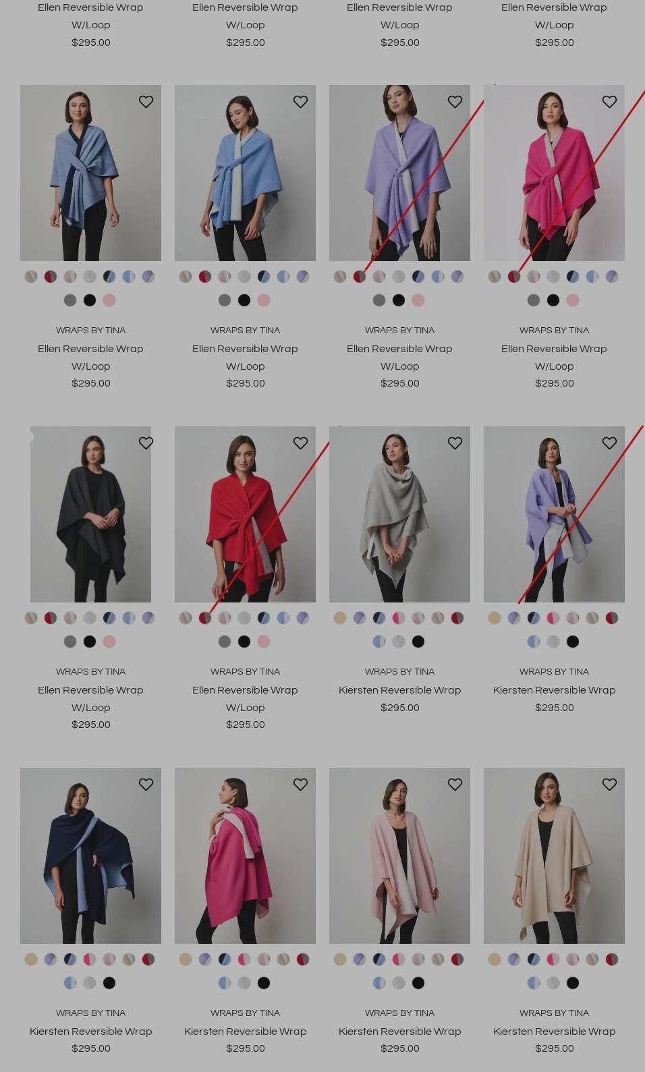Choose pink swatch under hot pink Ellen wrap
The image size is (645, 1072).
pyautogui.click(x=573, y=300)
